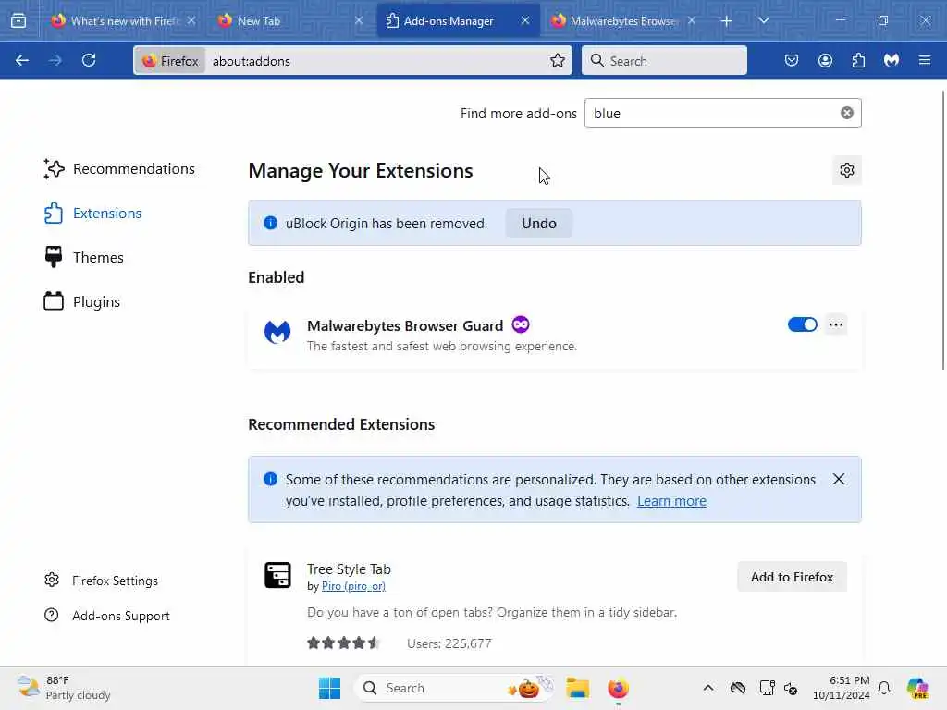This screenshot has height=710, width=947.
Task: Open the Firefox View icon at the tab bar start
Action: click(18, 21)
